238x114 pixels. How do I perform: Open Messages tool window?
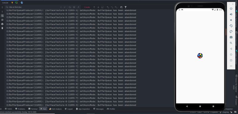click(x=98, y=109)
